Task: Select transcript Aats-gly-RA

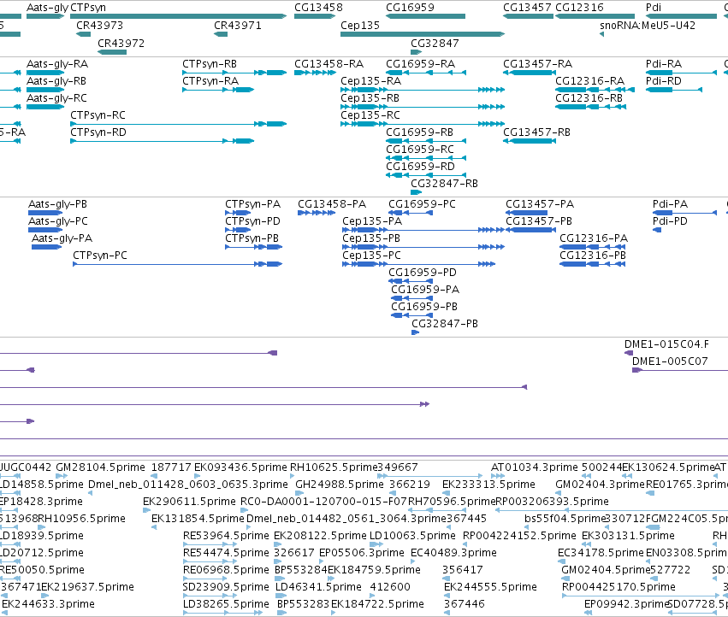Action: click(x=57, y=63)
